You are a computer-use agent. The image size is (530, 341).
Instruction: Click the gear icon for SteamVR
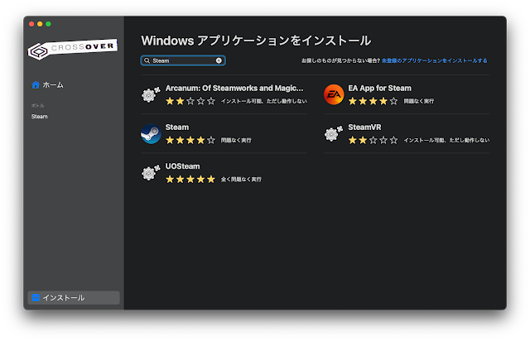[333, 134]
